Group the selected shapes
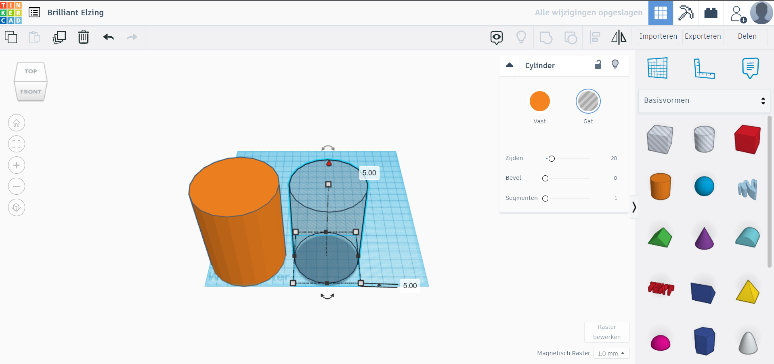774x364 pixels. (x=546, y=37)
